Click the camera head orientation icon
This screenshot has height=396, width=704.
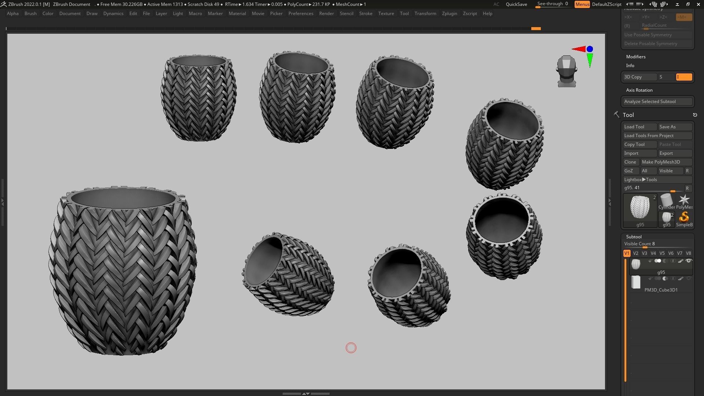(566, 71)
